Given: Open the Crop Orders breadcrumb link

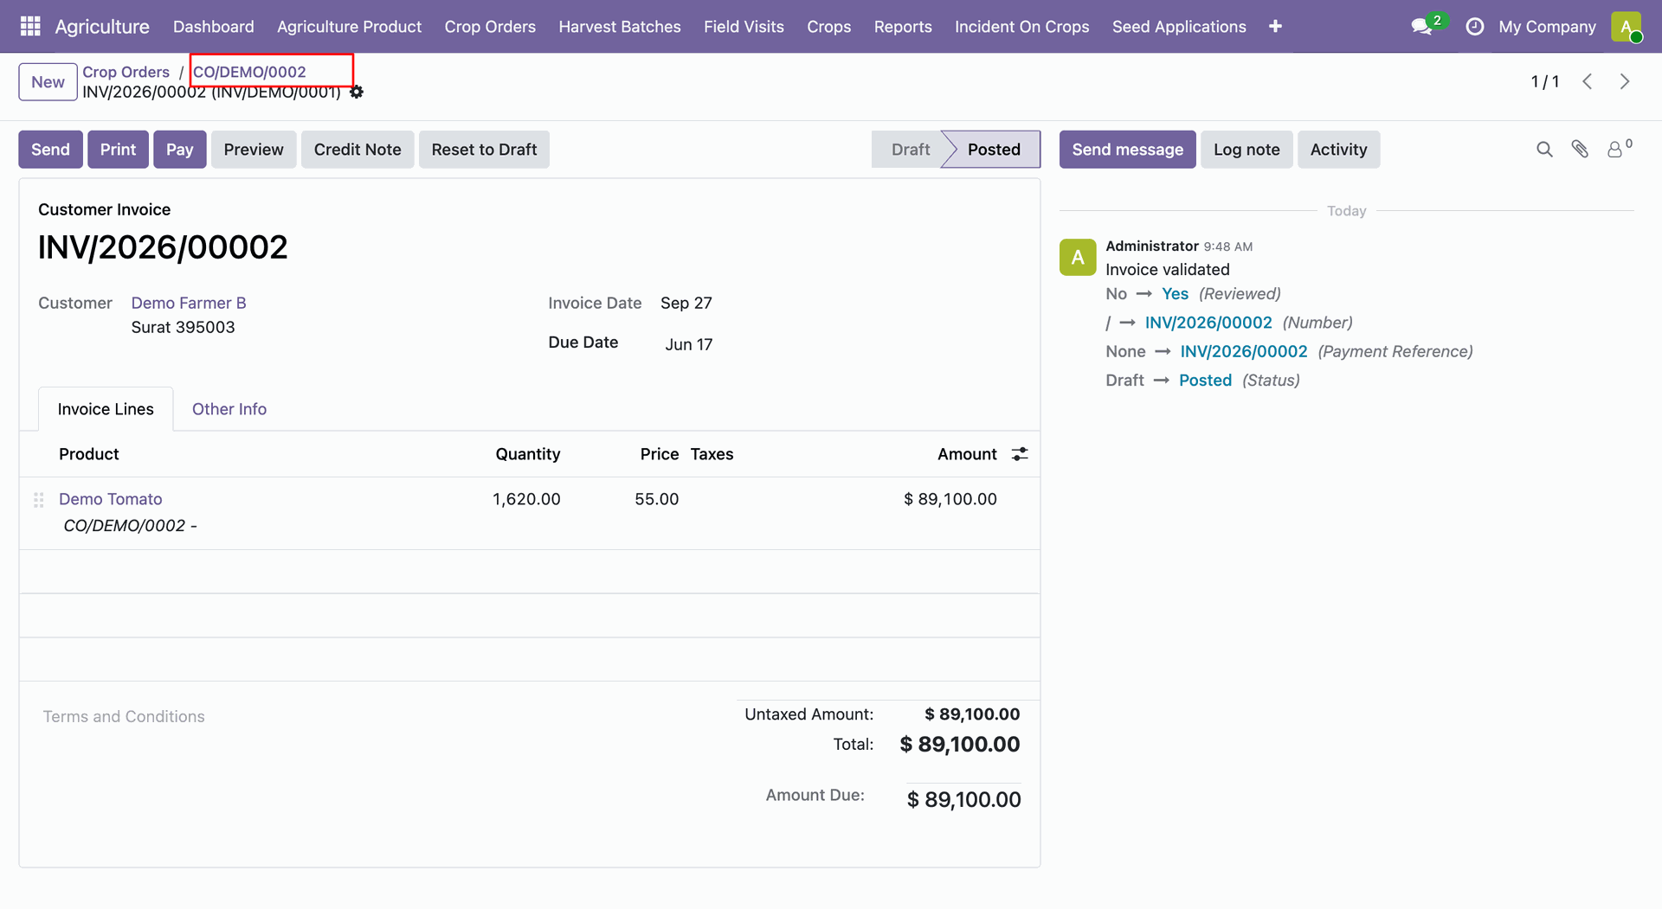Looking at the screenshot, I should [126, 72].
